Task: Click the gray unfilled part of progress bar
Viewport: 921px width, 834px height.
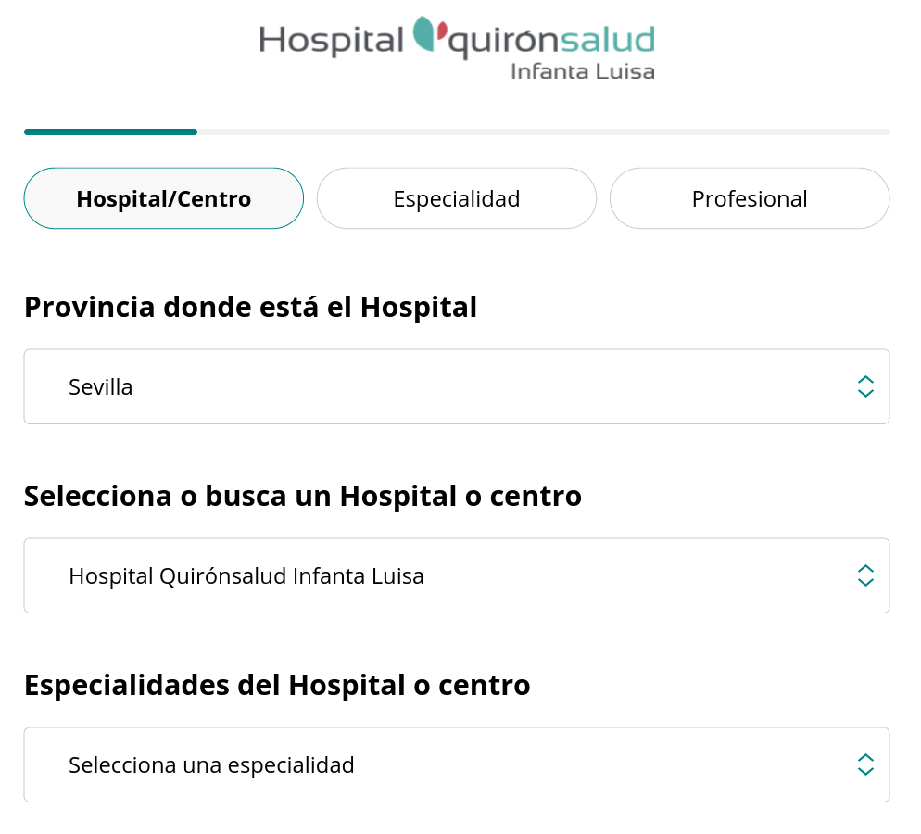Action: point(543,133)
